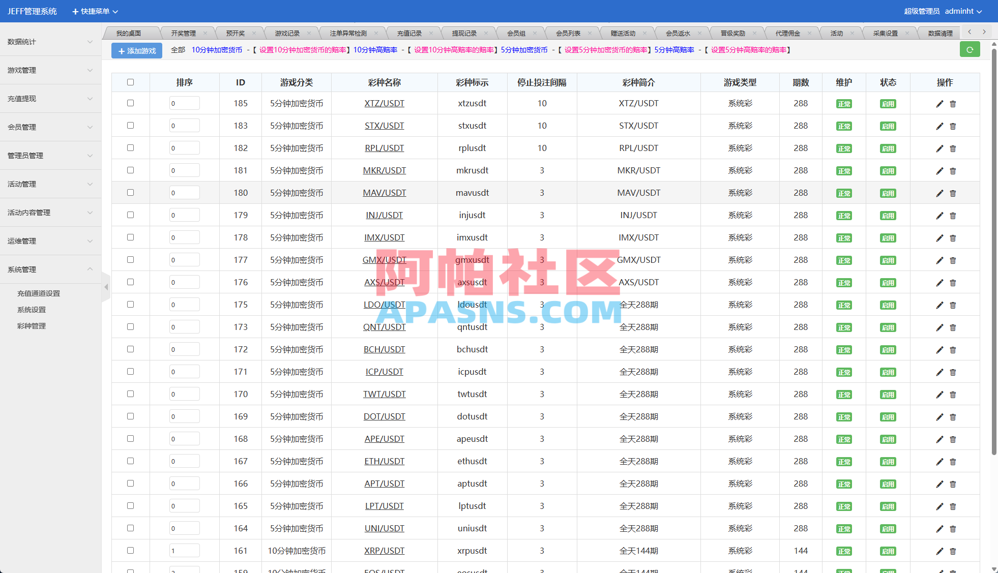Click the edit pencil icon for ETH/USDT
998x573 pixels.
coord(939,461)
